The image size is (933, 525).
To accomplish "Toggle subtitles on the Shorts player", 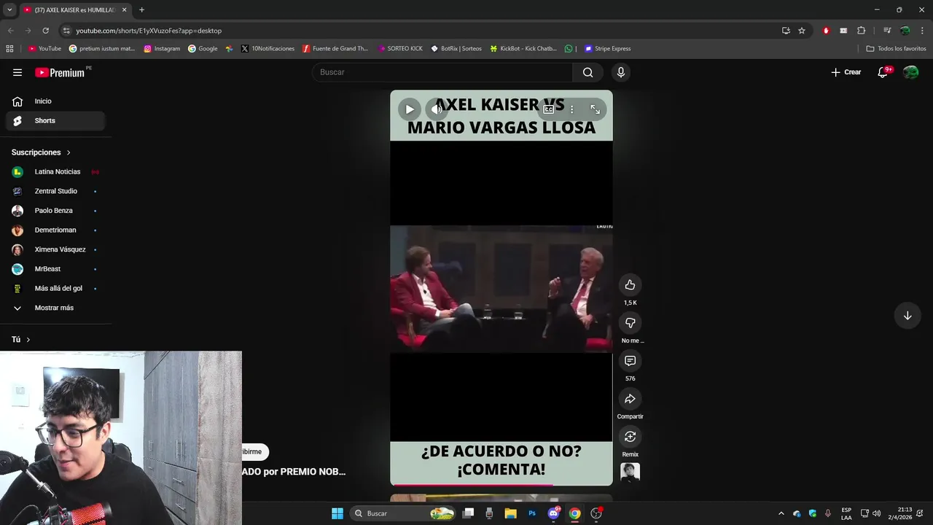I will click(549, 109).
